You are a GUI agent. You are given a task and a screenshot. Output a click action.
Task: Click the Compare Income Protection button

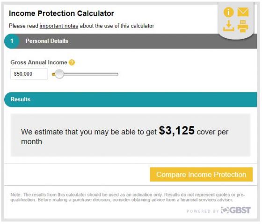coord(201,175)
